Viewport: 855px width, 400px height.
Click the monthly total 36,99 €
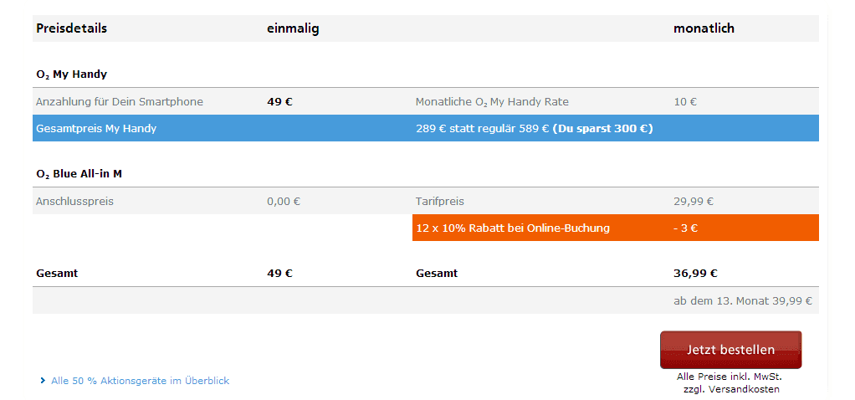[695, 274]
